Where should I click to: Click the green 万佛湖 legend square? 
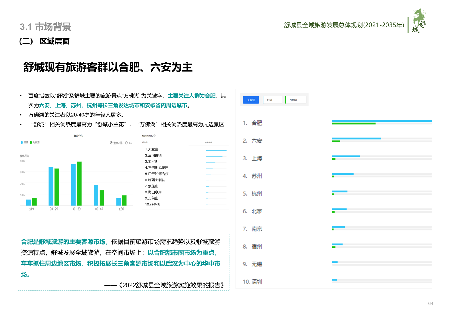click(x=31, y=143)
